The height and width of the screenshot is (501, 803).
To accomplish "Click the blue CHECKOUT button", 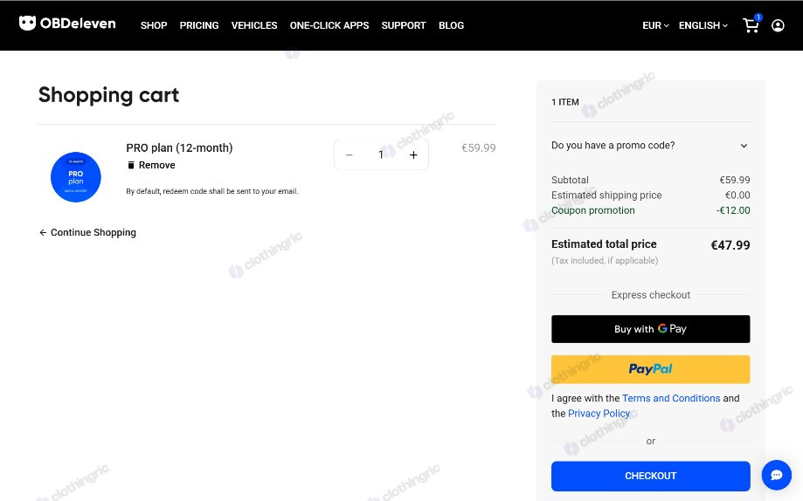I will (x=650, y=476).
